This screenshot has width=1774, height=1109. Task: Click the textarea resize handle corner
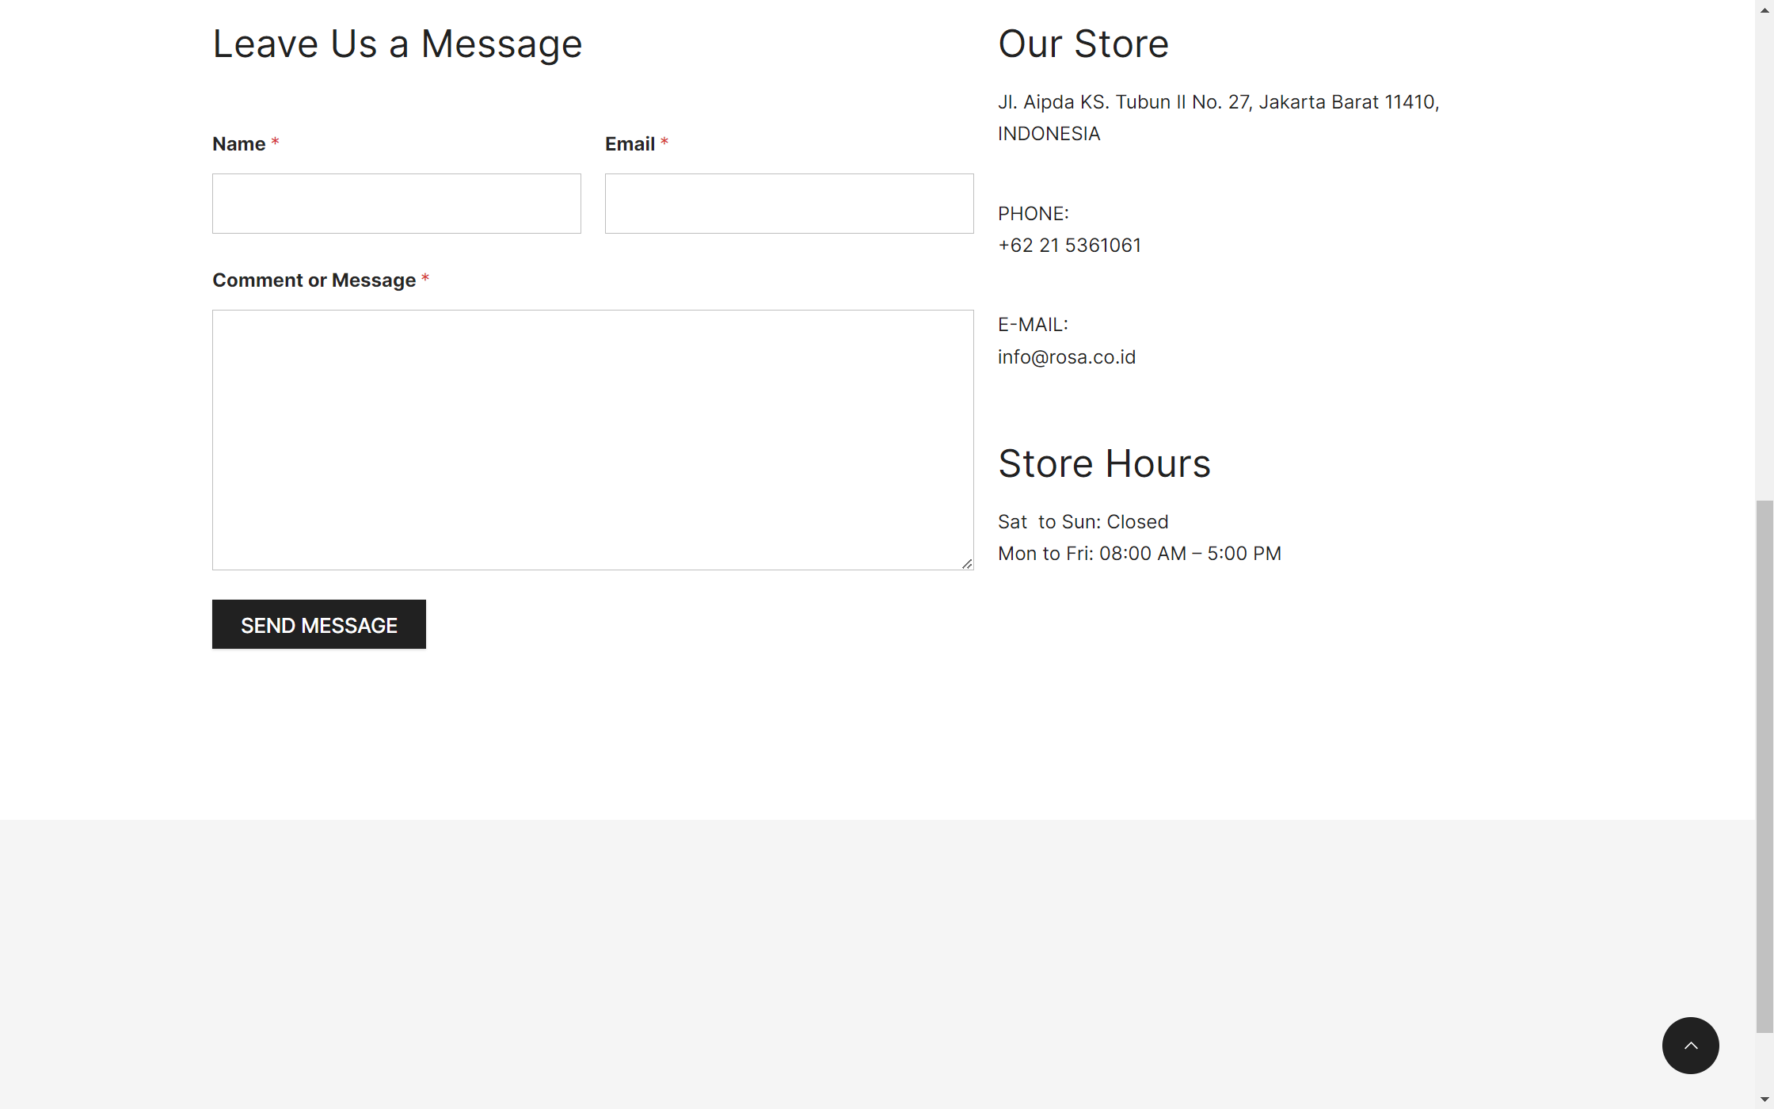967,563
